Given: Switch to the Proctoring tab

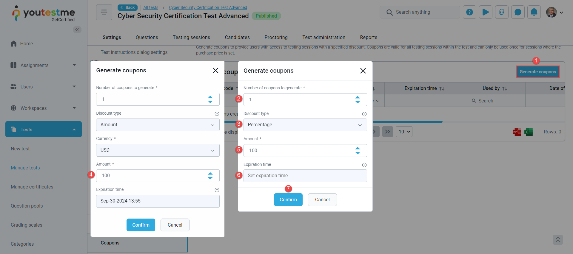Looking at the screenshot, I should point(276,37).
